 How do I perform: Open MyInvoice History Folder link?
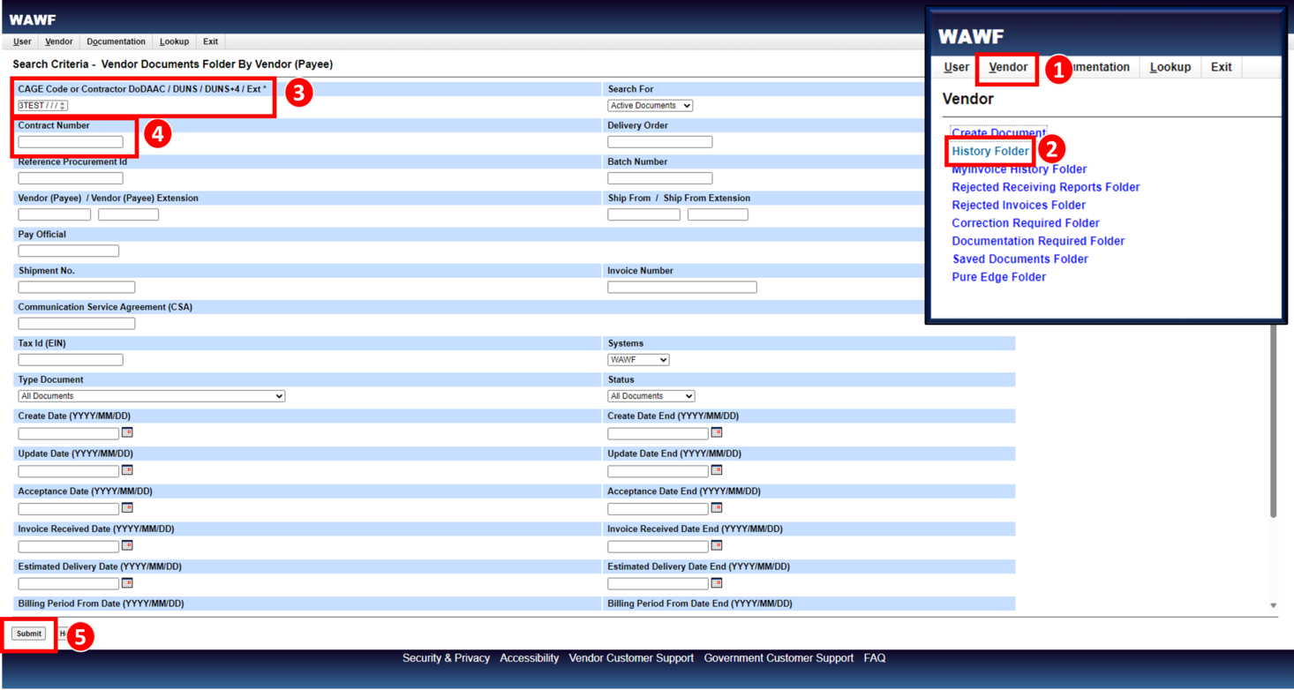point(1019,169)
